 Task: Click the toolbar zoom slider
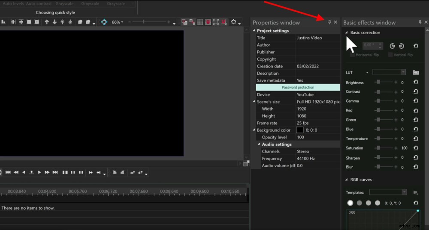tap(149, 22)
